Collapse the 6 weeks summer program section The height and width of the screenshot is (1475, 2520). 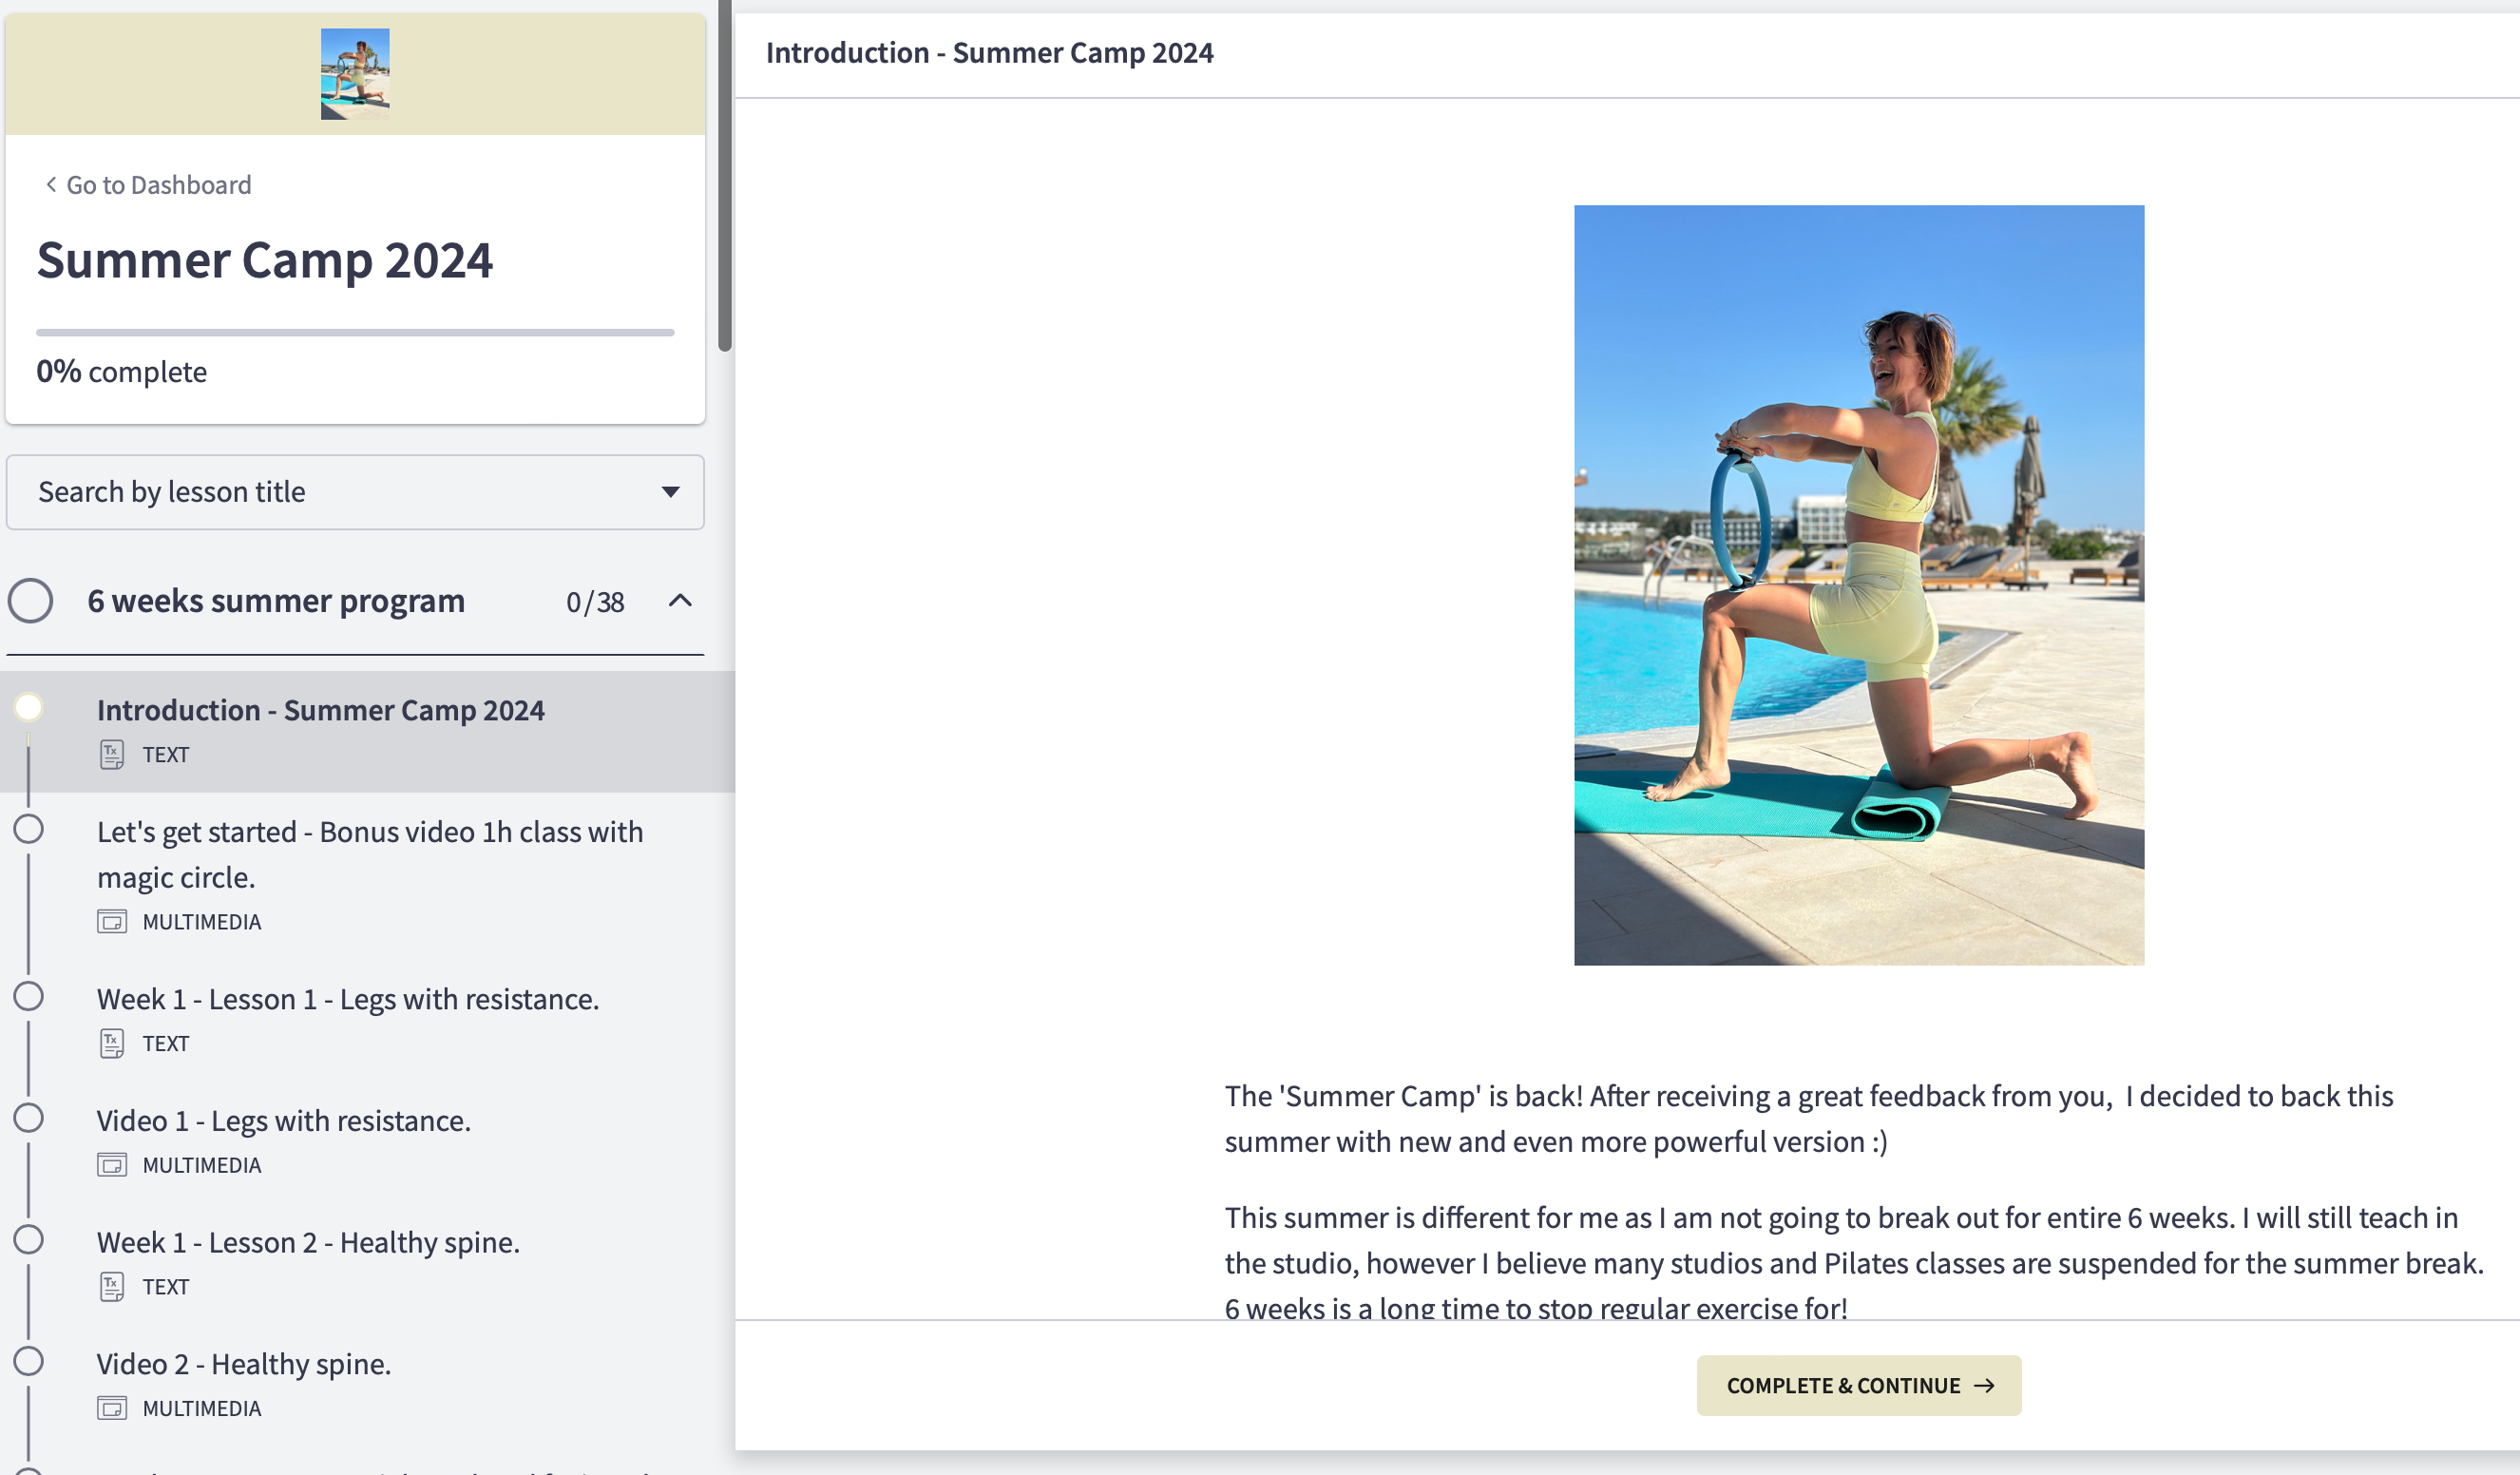(681, 602)
